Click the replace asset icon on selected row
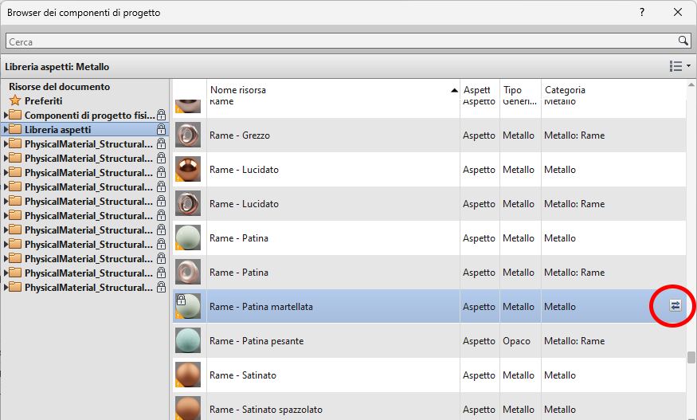697x420 pixels. click(x=675, y=306)
